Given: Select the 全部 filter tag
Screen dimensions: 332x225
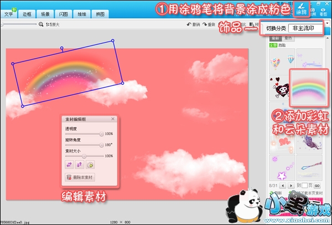Looking at the screenshot, I should pyautogui.click(x=273, y=45).
